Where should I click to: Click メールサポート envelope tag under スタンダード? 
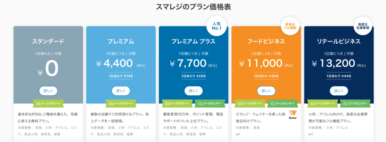pos(48,104)
